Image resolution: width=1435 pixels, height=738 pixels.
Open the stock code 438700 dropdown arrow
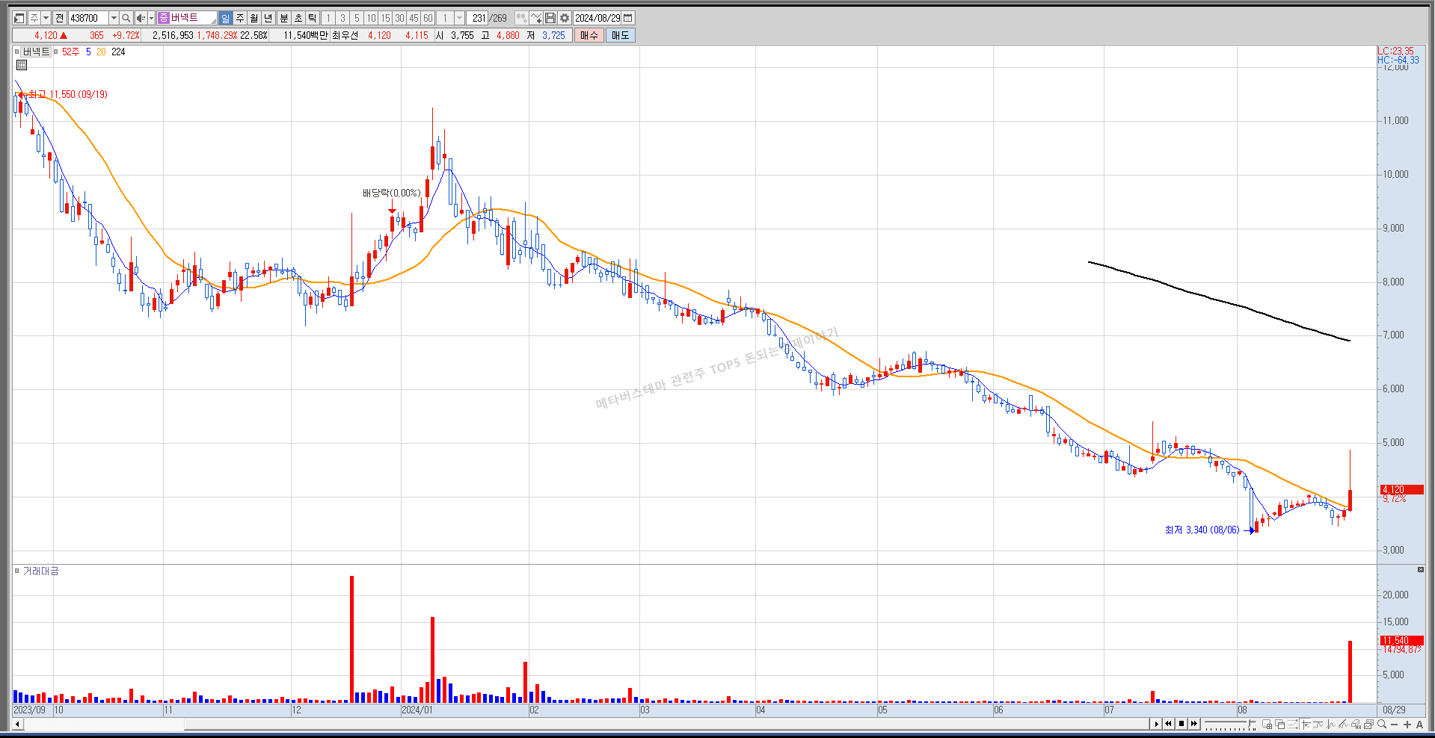114,18
